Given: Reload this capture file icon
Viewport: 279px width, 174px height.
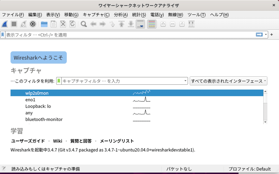Looking at the screenshot, I should pyautogui.click(x=73, y=24).
